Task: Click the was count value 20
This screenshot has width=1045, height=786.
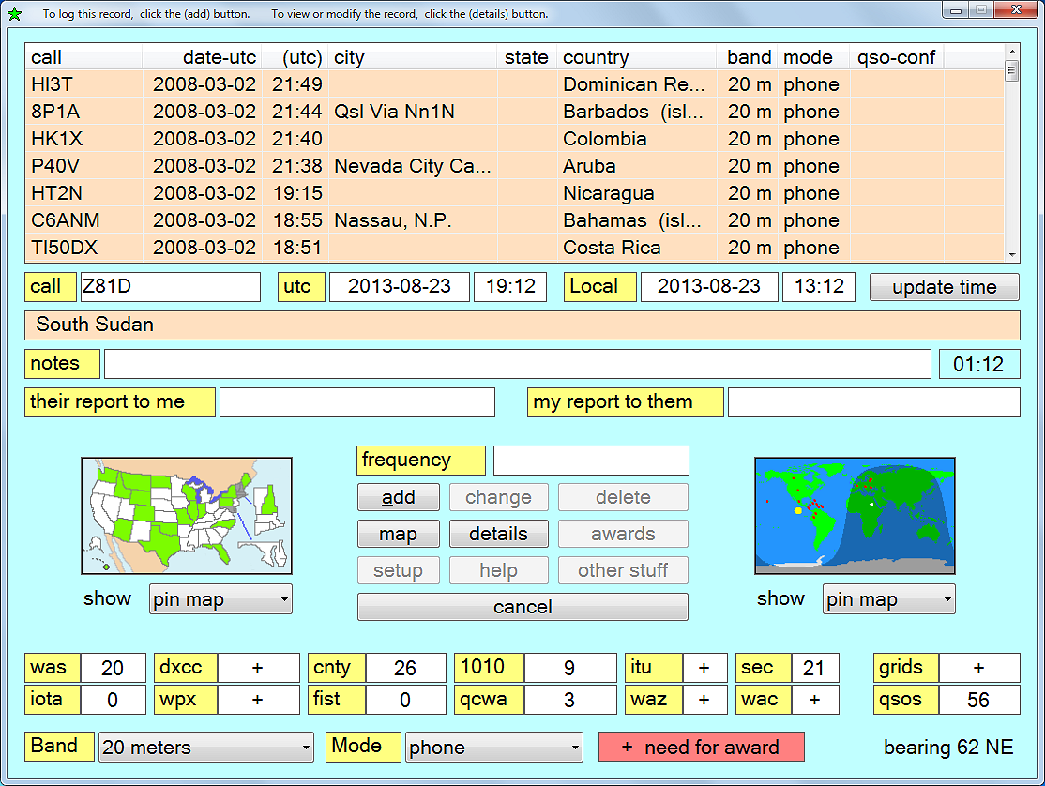Action: (x=113, y=668)
